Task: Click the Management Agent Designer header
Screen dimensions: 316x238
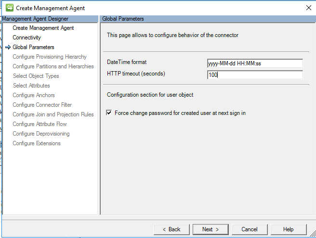Action: click(x=50, y=19)
